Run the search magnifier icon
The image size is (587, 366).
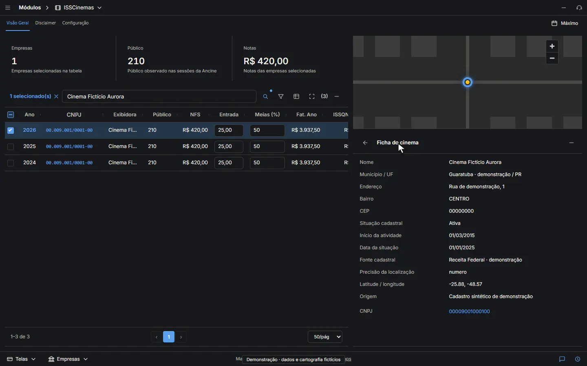(266, 97)
